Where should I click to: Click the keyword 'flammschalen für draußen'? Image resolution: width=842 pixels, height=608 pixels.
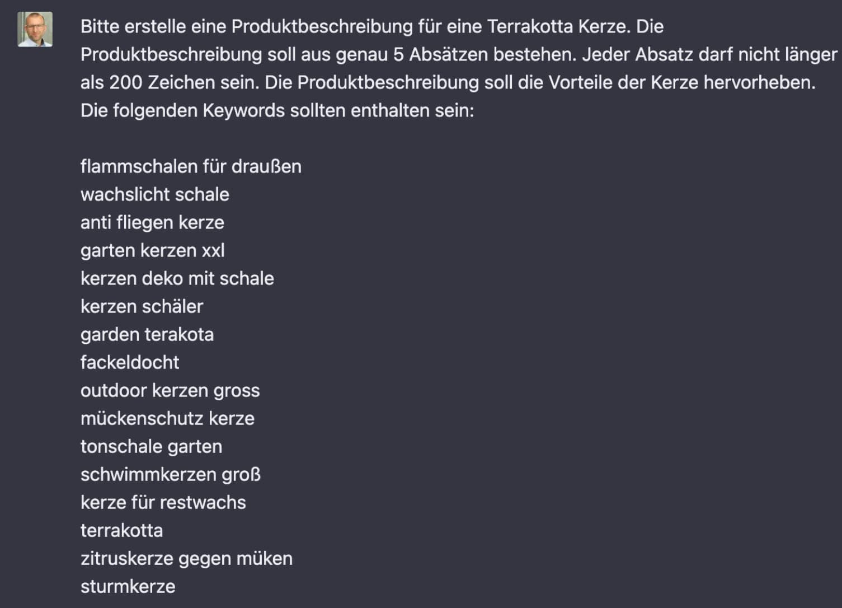(191, 166)
